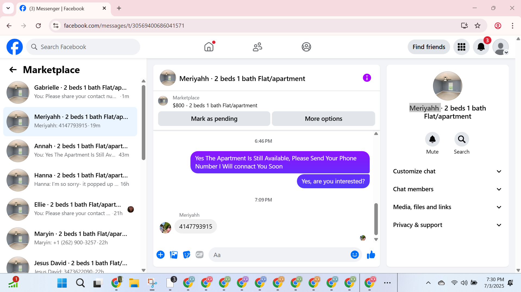View site information icon in address bar
521x292 pixels.
[x=56, y=26]
